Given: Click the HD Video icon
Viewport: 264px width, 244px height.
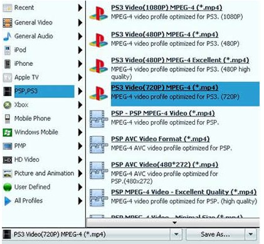Looking at the screenshot, I should (8, 160).
